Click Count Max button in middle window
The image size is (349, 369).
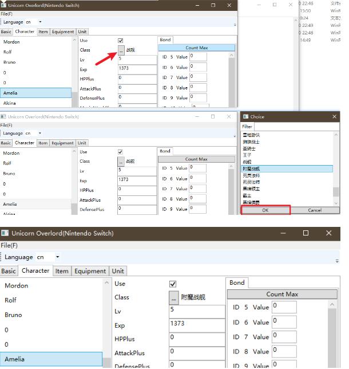[x=196, y=159]
